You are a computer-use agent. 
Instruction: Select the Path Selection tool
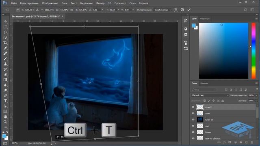coord(5,106)
